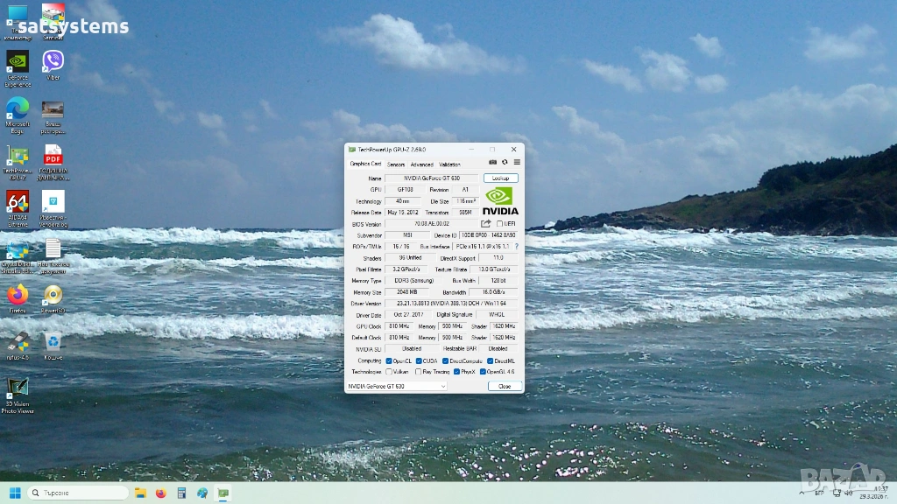Viewport: 897px width, 504px height.
Task: Open the system tray hidden icons chevron
Action: pos(800,493)
